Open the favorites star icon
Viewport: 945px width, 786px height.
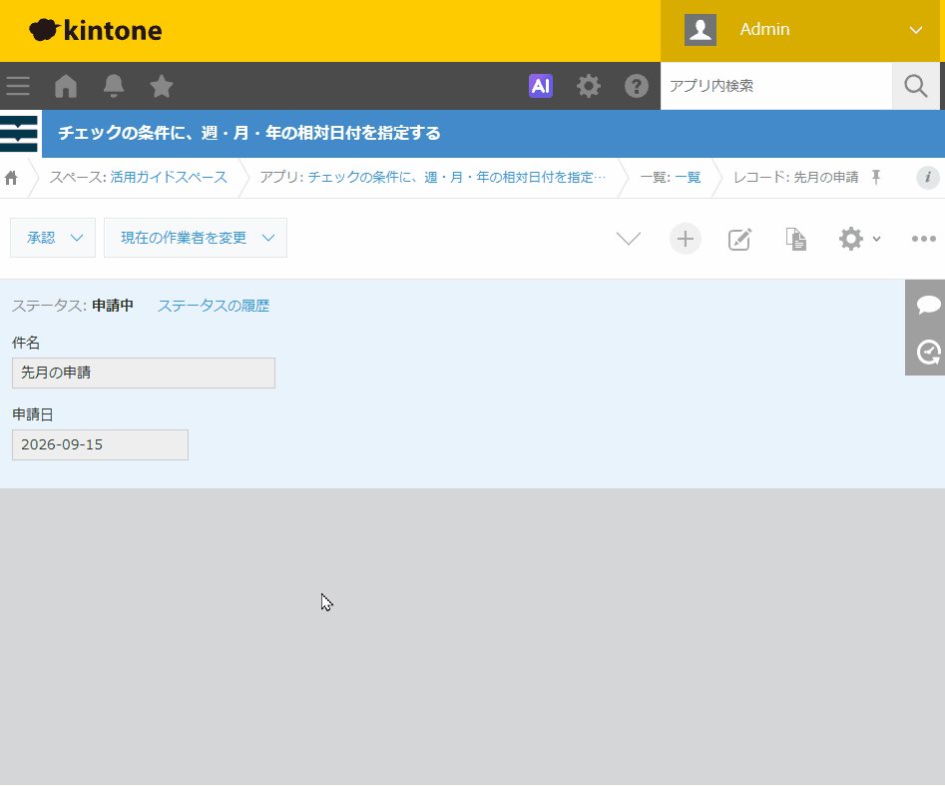point(162,86)
